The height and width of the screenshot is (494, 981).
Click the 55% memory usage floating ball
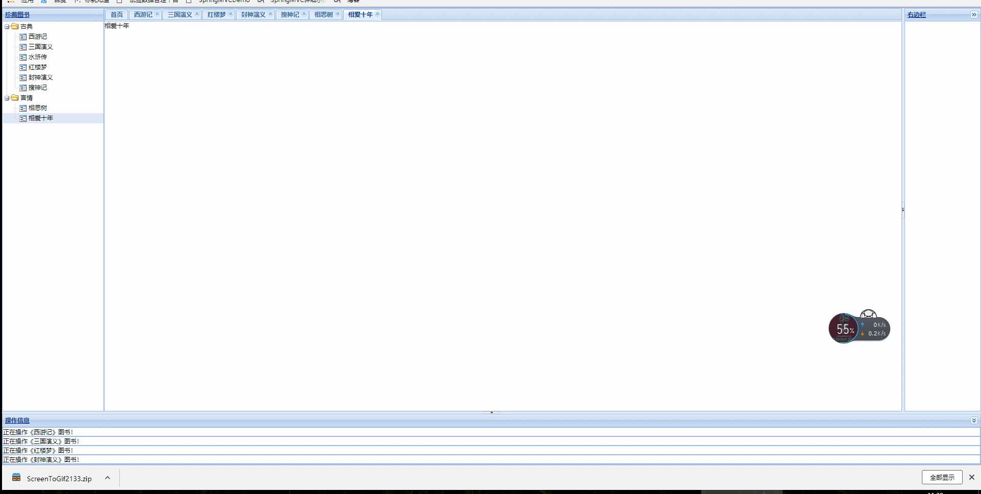point(844,328)
